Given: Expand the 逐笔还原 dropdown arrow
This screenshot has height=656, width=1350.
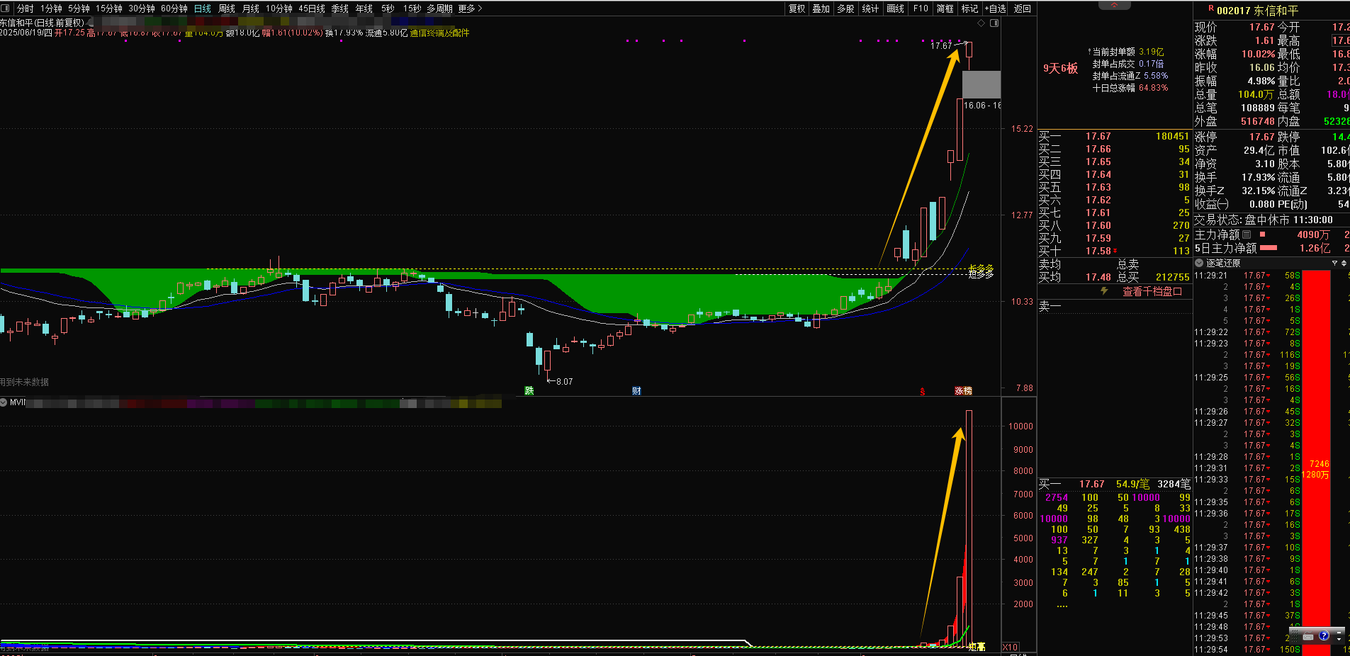Looking at the screenshot, I should tap(1199, 263).
